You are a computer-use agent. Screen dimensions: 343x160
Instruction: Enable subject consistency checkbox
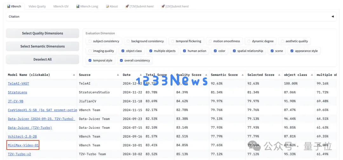click(x=90, y=41)
